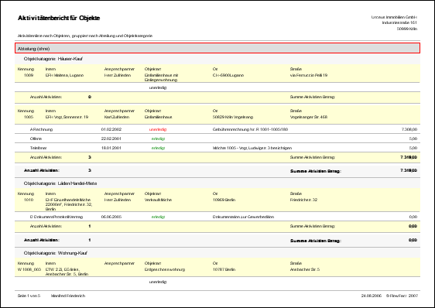Select Kennung value 1010

click(x=29, y=200)
